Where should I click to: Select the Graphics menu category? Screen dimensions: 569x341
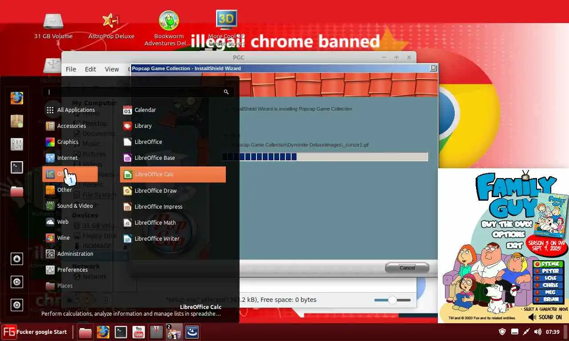click(x=70, y=142)
